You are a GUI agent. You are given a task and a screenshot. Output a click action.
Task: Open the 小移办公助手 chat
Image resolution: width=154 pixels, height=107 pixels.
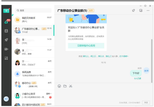pyautogui.click(x=33, y=95)
